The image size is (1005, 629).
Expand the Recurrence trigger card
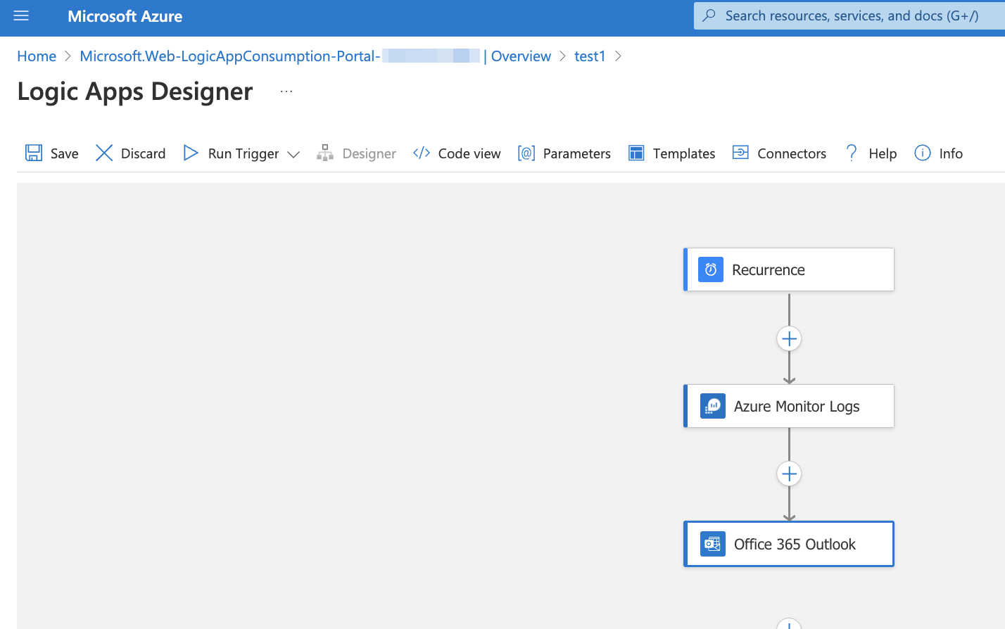pos(789,269)
